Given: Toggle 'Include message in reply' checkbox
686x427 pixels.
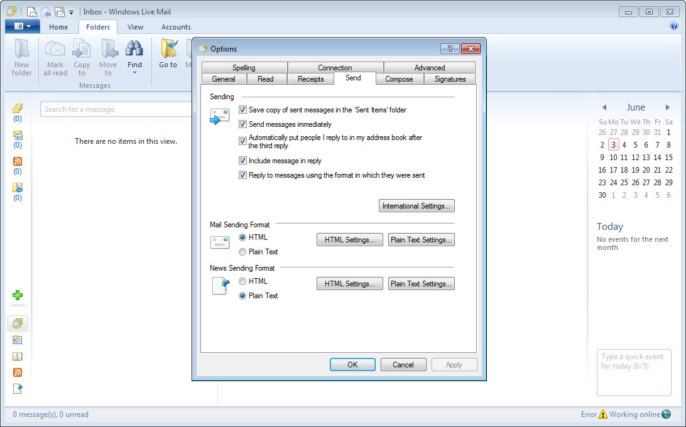Looking at the screenshot, I should pos(242,161).
